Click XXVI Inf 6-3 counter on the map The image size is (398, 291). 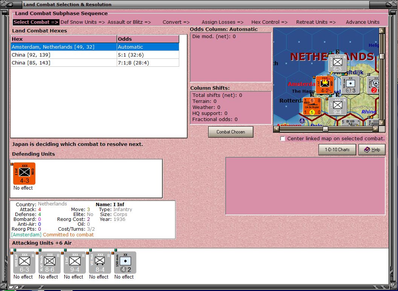337,63
